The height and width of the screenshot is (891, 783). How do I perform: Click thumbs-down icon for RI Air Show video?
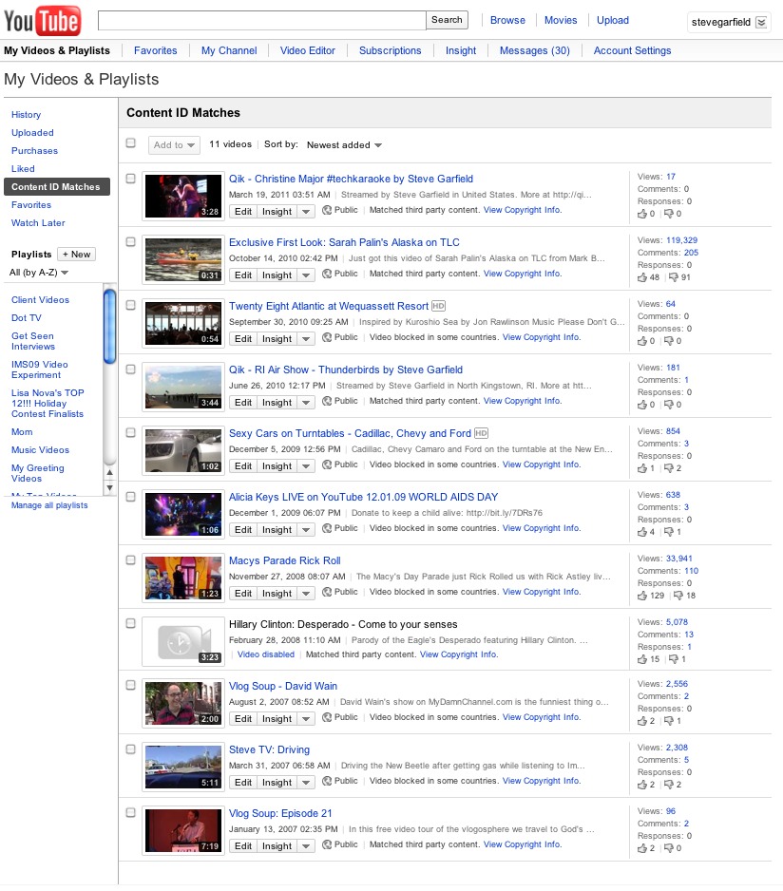669,405
